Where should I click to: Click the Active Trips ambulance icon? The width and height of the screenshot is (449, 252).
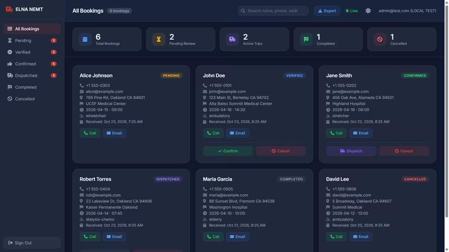[x=232, y=39]
